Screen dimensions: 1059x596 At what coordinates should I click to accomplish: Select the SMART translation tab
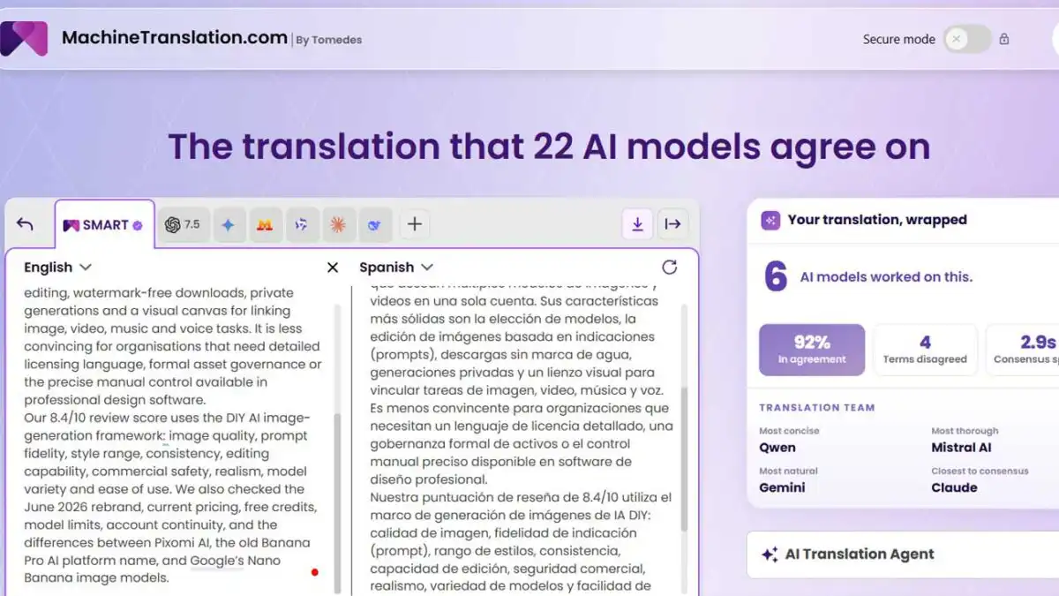pos(103,225)
